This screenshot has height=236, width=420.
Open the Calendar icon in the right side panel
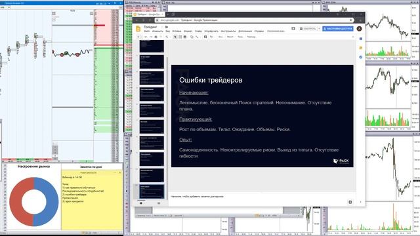tap(361, 39)
